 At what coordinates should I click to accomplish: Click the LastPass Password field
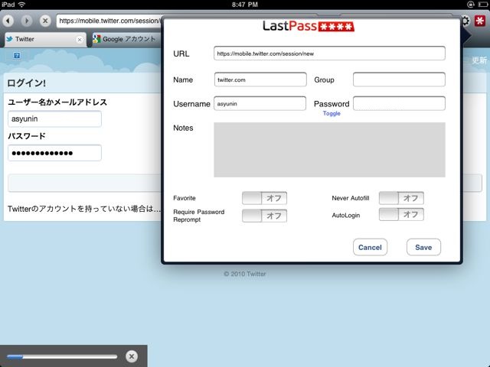coord(399,104)
